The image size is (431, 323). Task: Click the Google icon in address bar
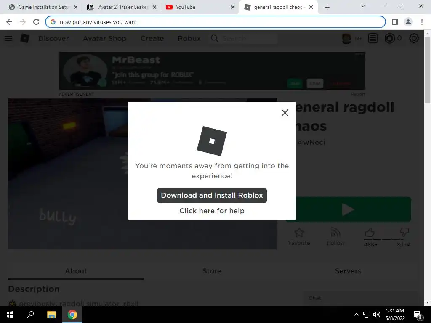tap(53, 22)
